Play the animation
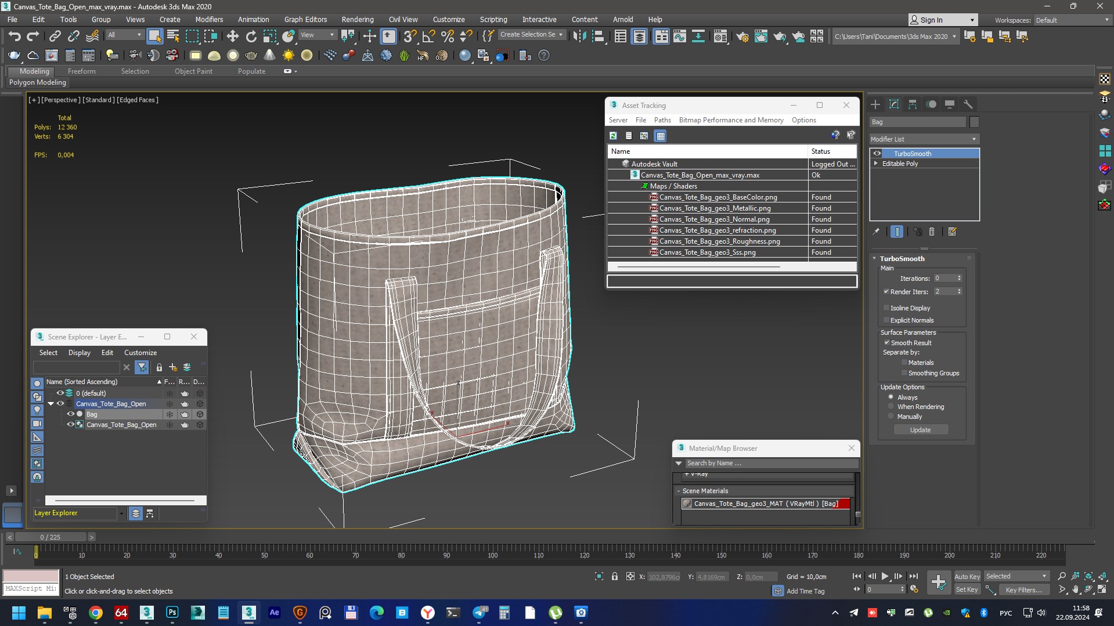The width and height of the screenshot is (1114, 626). 885,576
